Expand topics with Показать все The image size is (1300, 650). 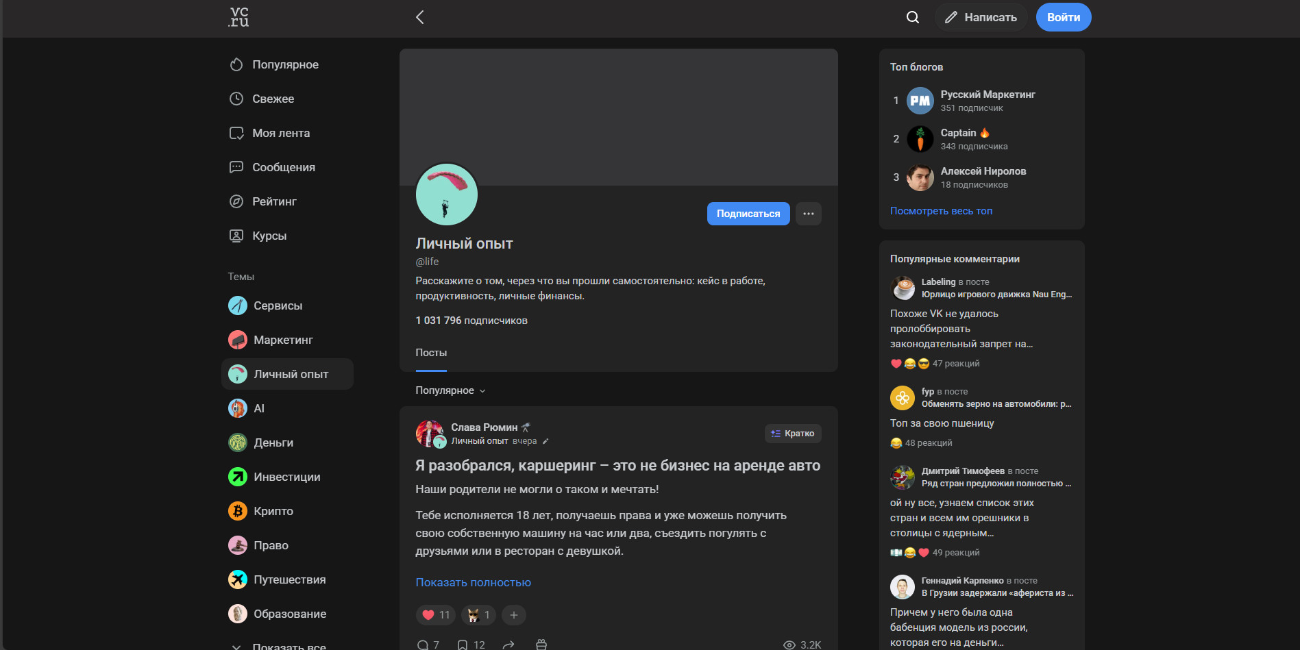[x=288, y=646]
